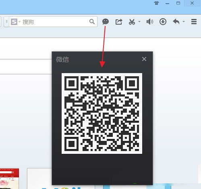The height and width of the screenshot is (189, 201).
Task: Click the share page icon
Action: 119,22
